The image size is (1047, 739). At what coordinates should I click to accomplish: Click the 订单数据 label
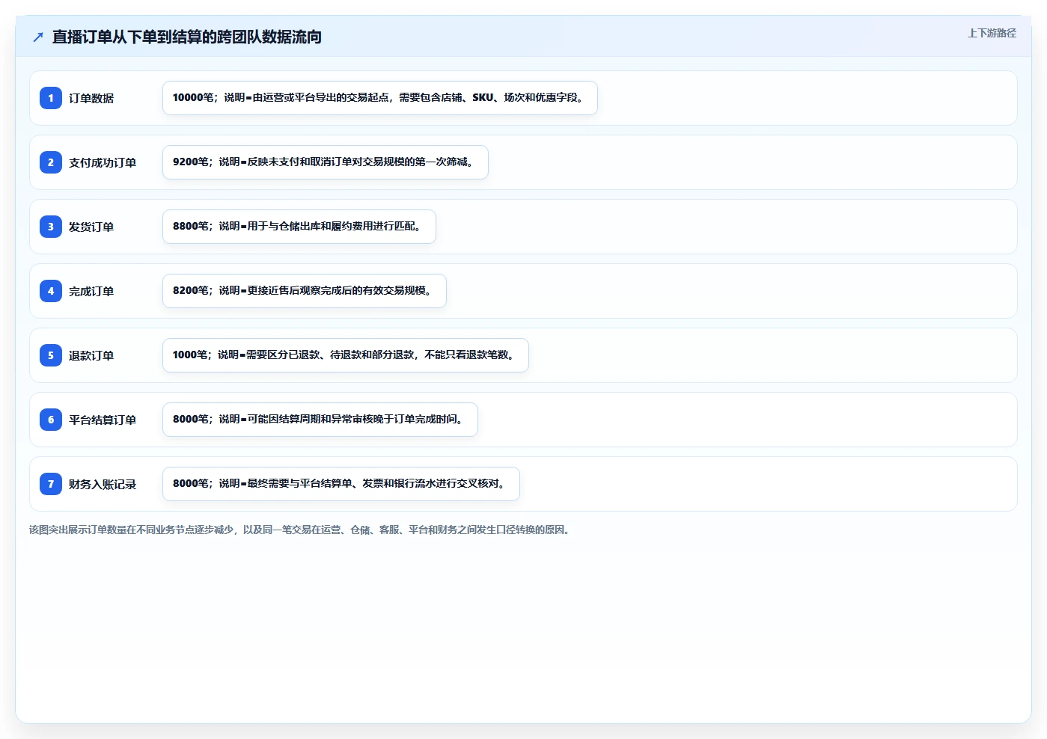pos(91,98)
